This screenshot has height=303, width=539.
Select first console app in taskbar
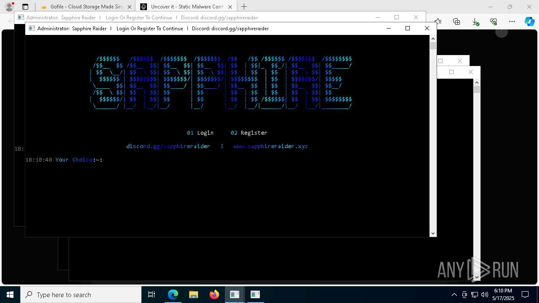pyautogui.click(x=235, y=295)
